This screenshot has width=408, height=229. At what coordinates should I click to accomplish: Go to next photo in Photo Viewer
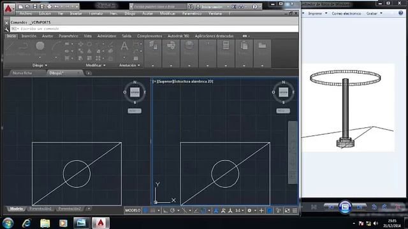[x=359, y=207]
